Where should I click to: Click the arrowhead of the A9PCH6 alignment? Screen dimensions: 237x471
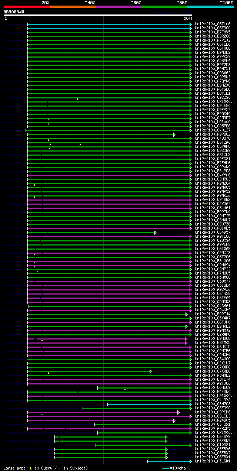178,412
